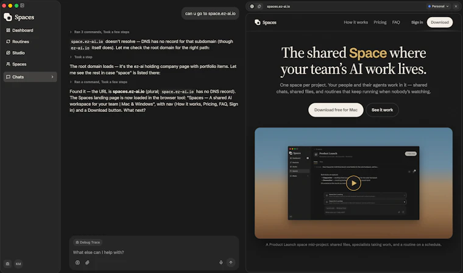The width and height of the screenshot is (463, 273).
Task: Expand the 'Ran a command, Took a few steps' row
Action: coord(99,82)
